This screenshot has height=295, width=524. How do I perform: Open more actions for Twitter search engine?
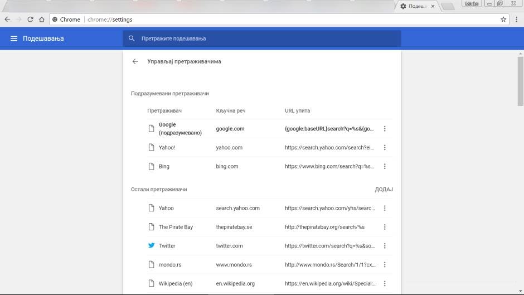coord(385,245)
